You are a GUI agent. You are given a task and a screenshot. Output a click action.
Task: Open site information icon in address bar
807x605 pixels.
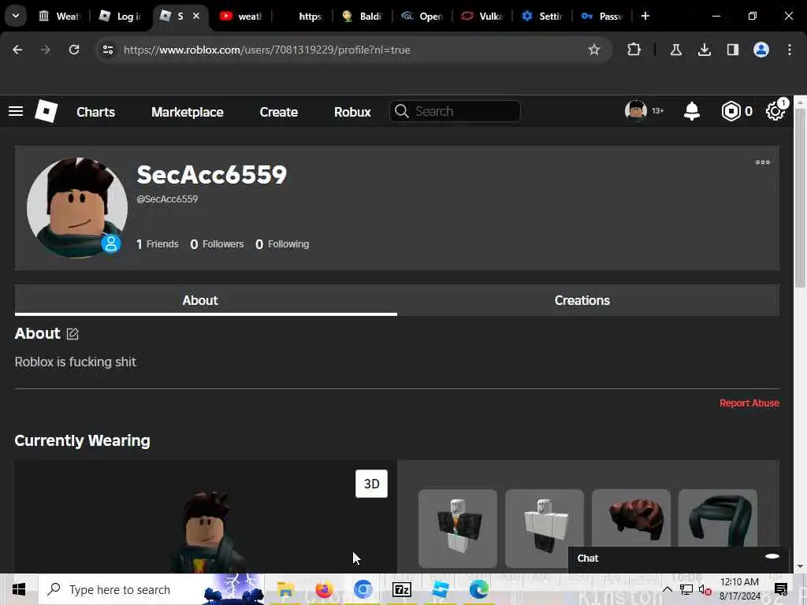(107, 50)
